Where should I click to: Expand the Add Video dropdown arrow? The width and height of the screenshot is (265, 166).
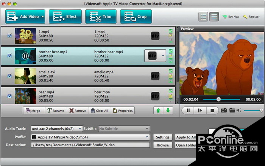pyautogui.click(x=42, y=17)
